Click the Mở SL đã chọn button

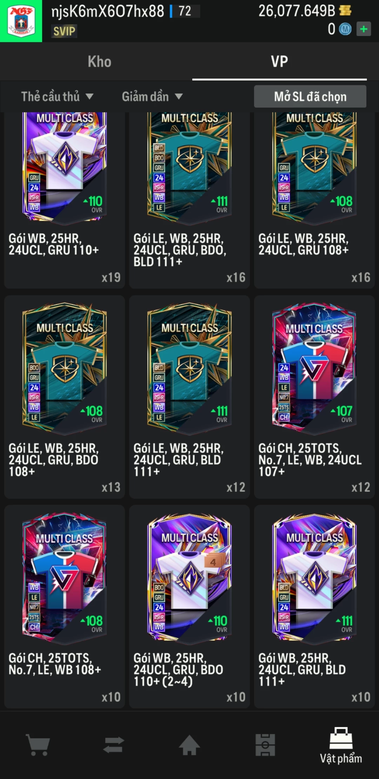coord(310,96)
